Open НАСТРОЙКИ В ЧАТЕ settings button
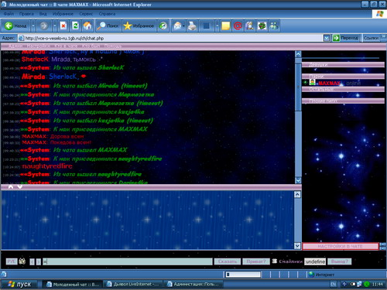The image size is (387, 290). (x=340, y=246)
